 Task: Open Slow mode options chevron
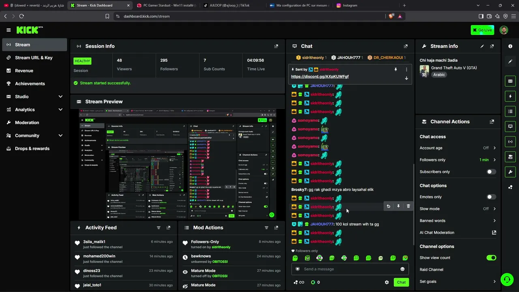pyautogui.click(x=494, y=209)
